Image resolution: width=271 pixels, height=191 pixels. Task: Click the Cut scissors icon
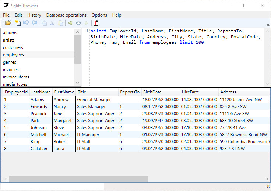(52, 23)
